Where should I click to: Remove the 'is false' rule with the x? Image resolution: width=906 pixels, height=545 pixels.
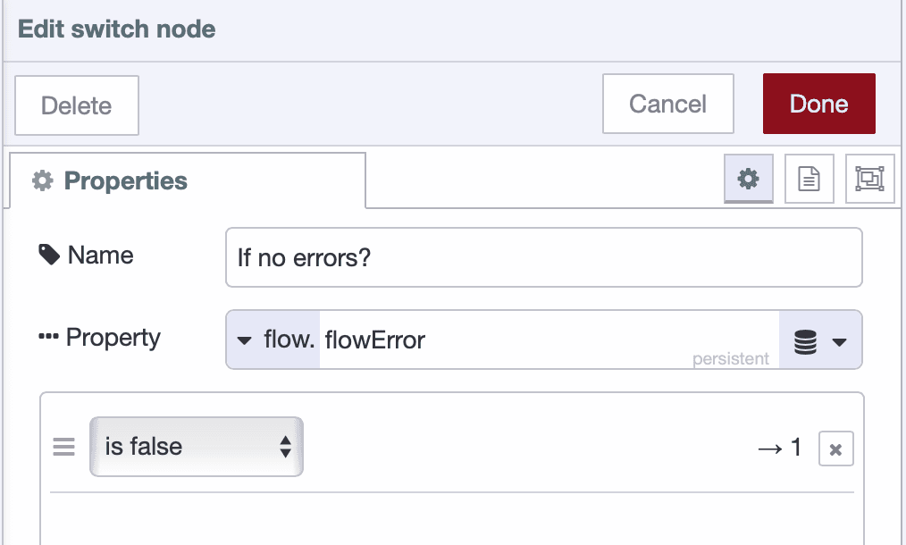836,447
